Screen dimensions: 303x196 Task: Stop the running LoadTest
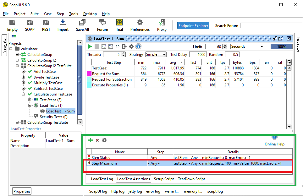click(x=96, y=46)
